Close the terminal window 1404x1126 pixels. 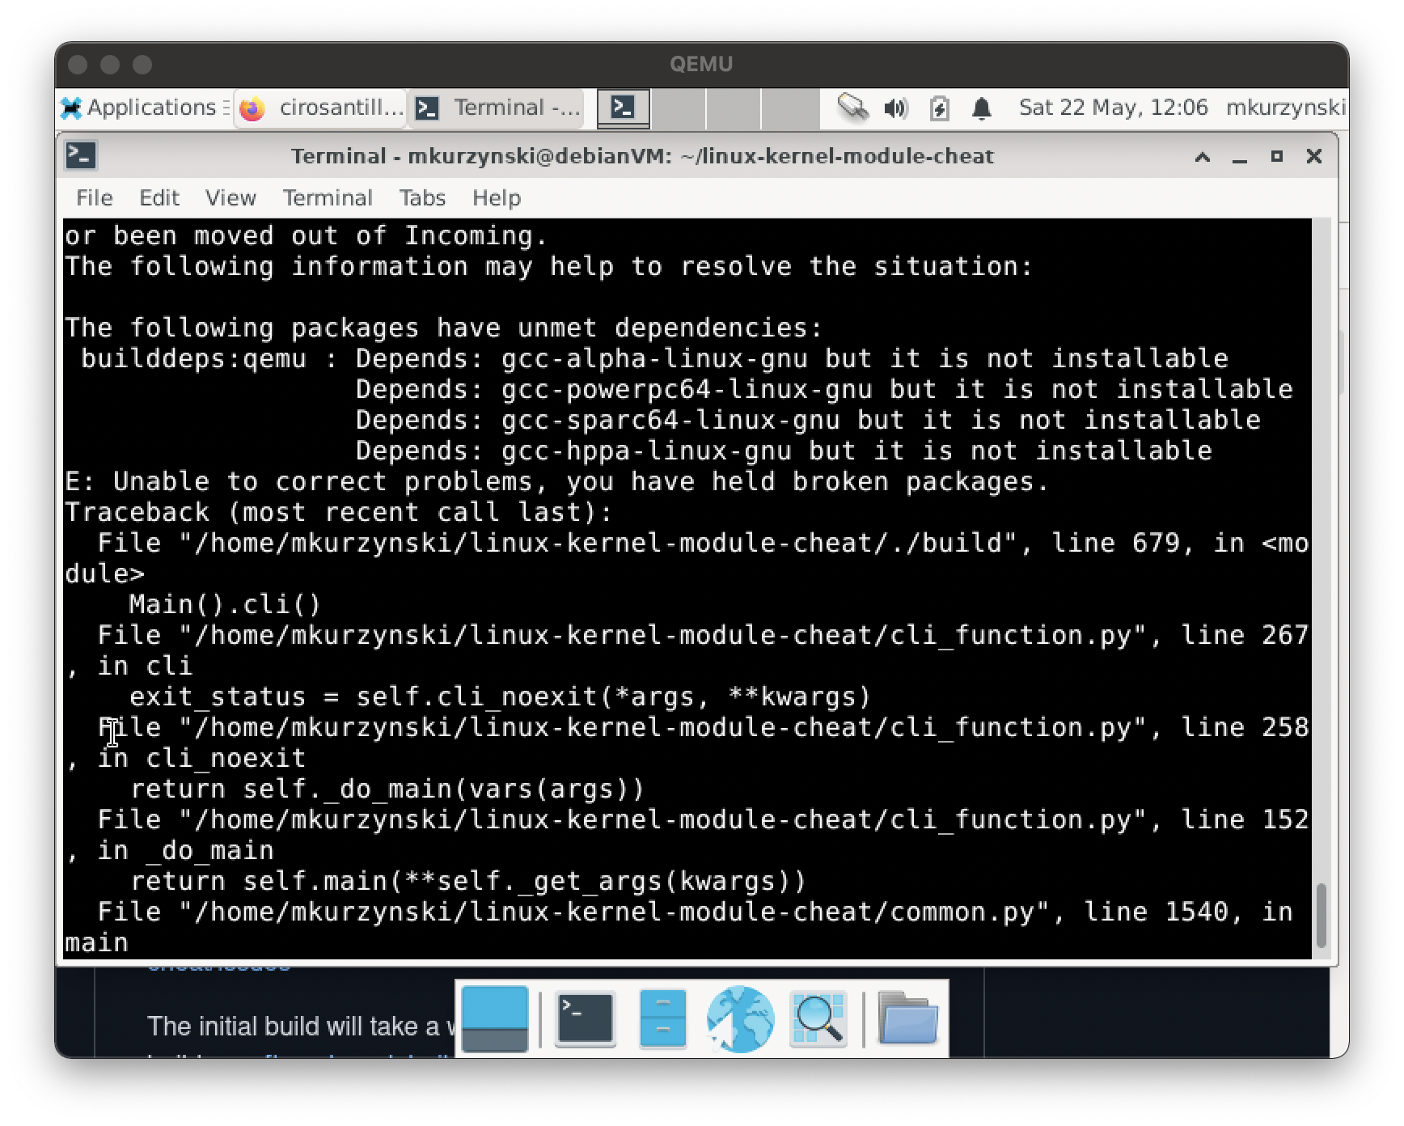coord(1314,156)
